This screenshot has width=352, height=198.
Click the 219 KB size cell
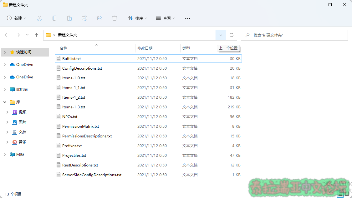tap(234, 107)
